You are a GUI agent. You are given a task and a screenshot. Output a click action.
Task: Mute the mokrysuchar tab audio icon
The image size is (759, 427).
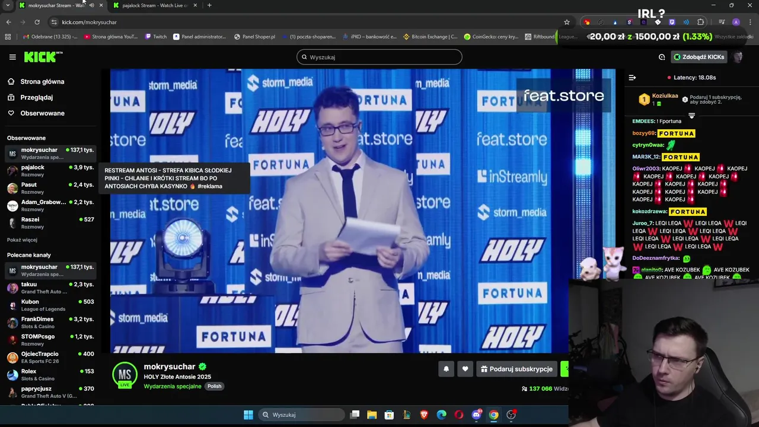coord(91,5)
